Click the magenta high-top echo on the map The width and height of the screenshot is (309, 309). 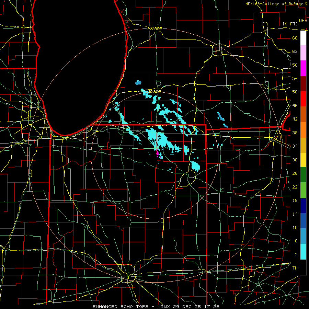click(158, 153)
